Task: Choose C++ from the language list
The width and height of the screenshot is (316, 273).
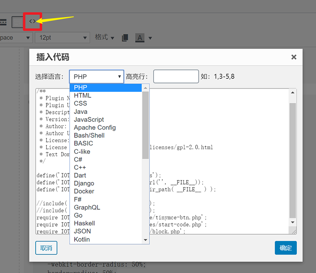Action: (106, 167)
